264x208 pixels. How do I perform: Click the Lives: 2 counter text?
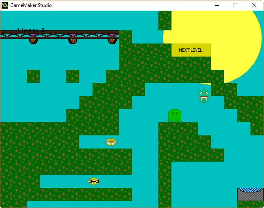coord(31,30)
